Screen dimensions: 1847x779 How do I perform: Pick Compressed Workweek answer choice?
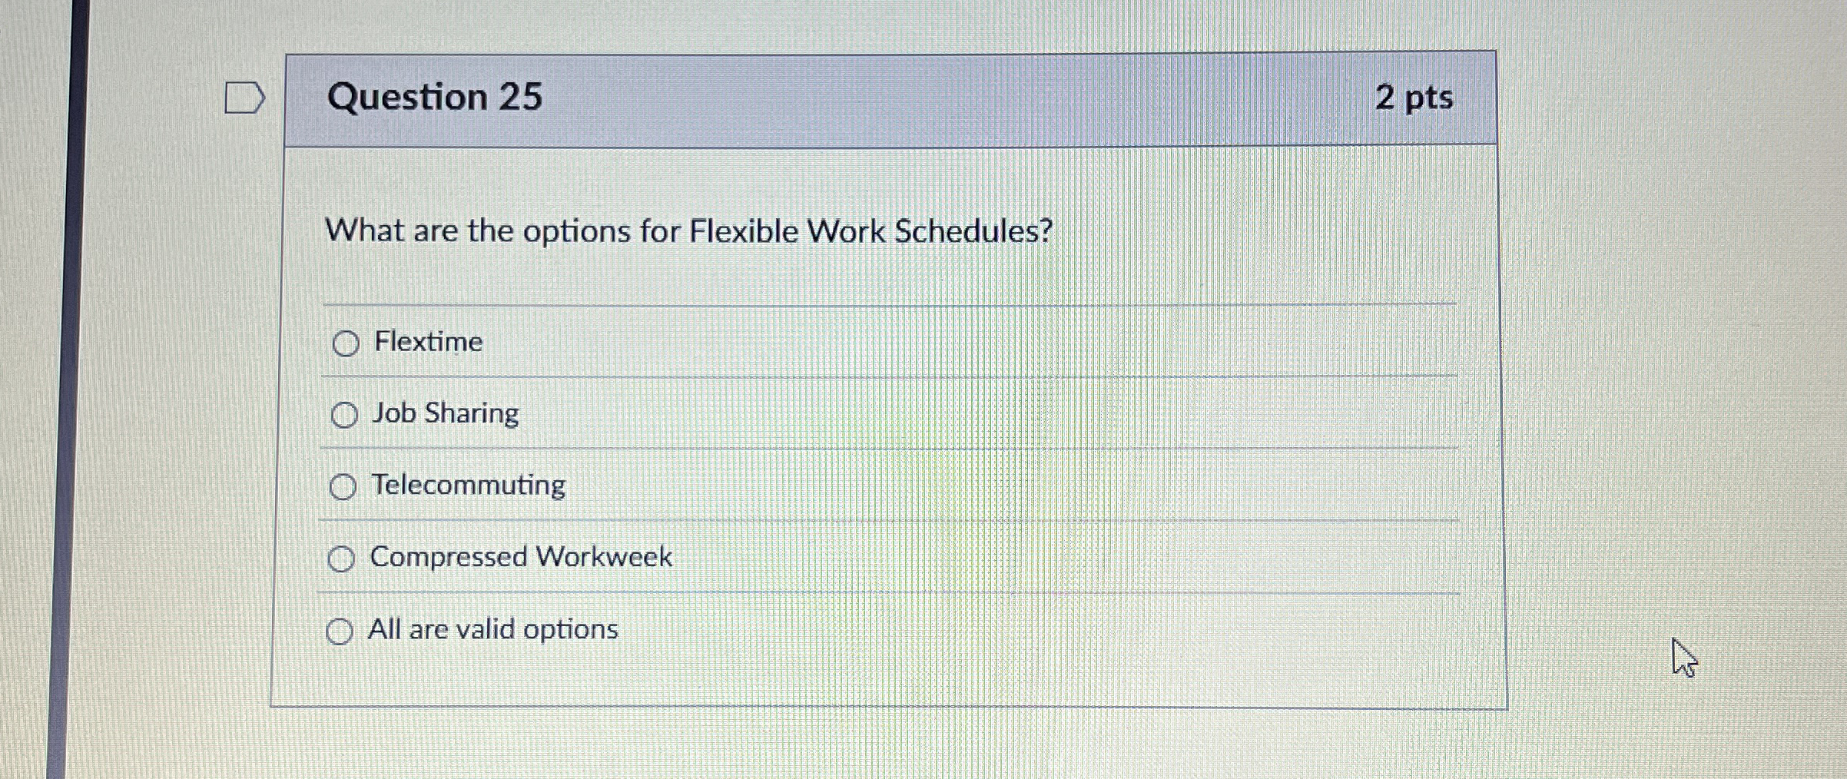(x=341, y=559)
